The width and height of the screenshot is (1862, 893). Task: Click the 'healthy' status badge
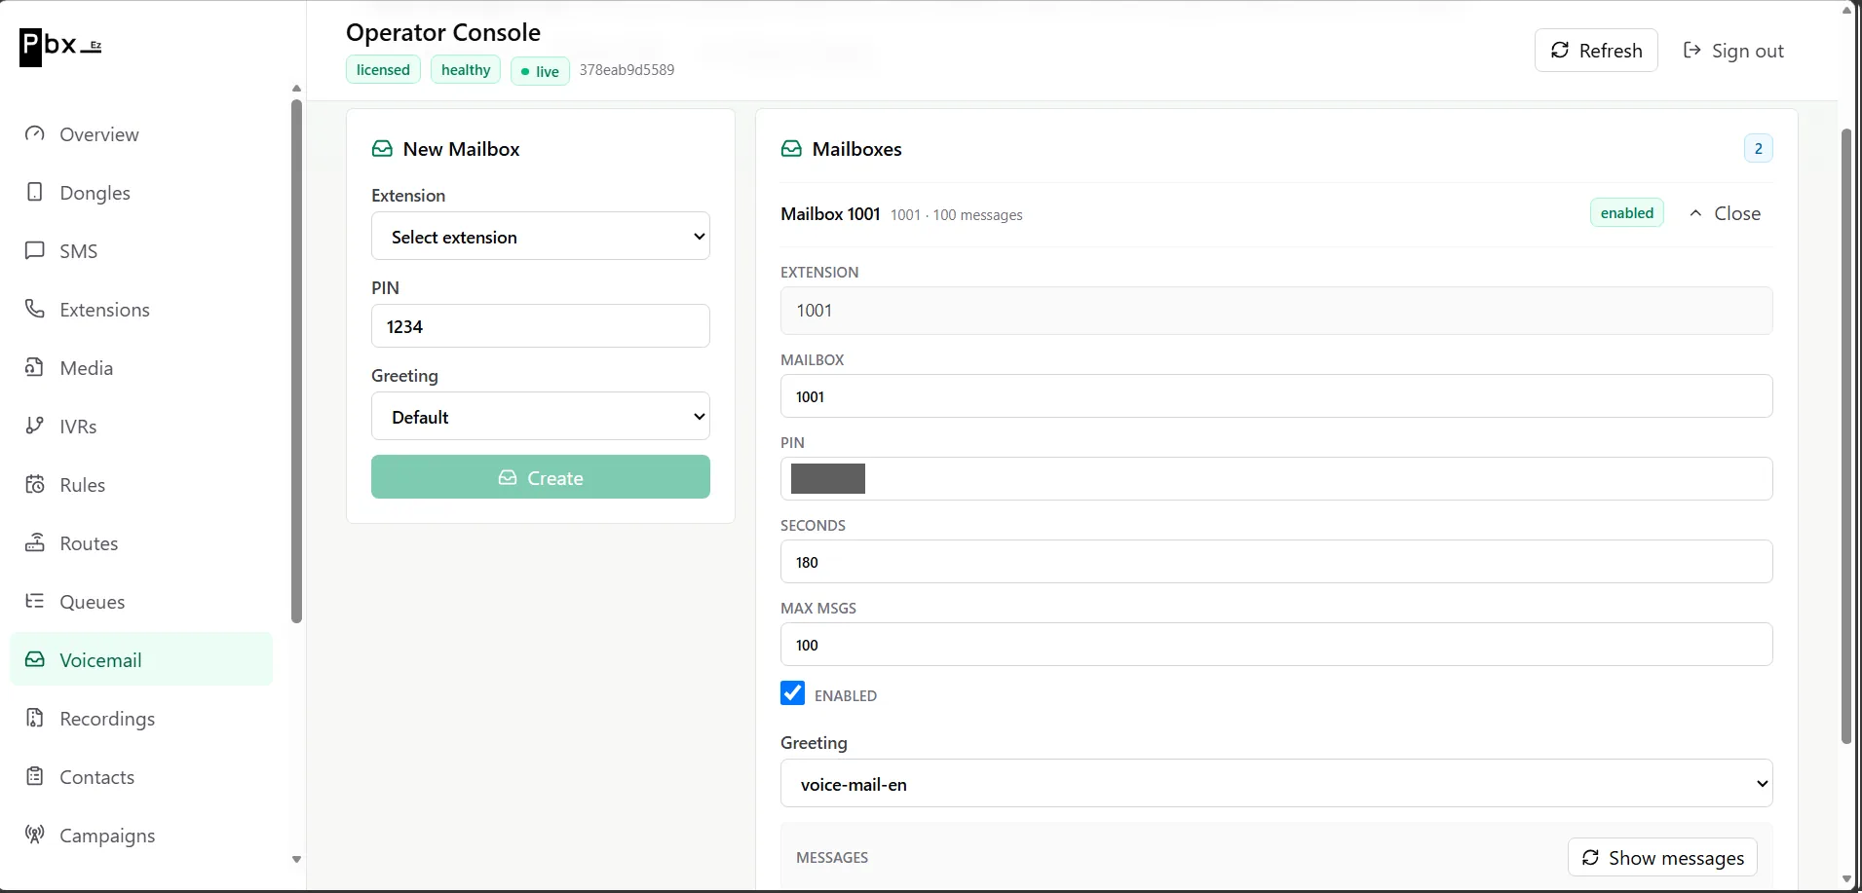tap(466, 70)
